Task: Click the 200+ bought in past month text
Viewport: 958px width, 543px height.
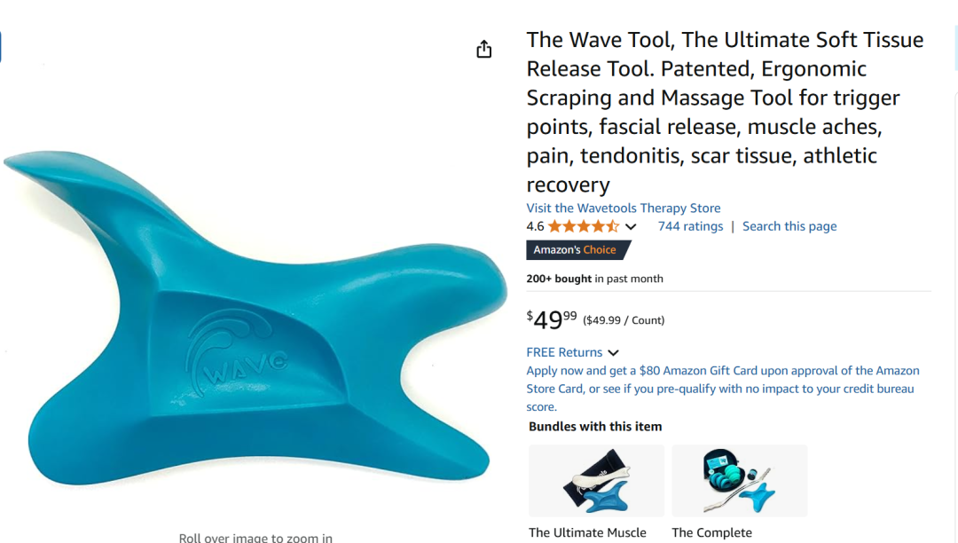Action: pos(594,279)
